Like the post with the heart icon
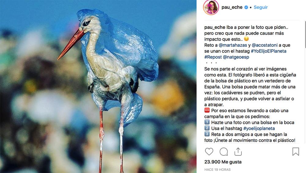Image resolution: width=306 pixels, height=173 pixels. coord(209,152)
